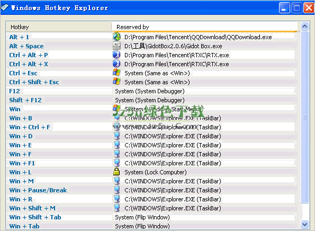The height and width of the screenshot is (231, 315).
Task: Select the Ctrl + Alt + P hotkey
Action: [x=29, y=55]
